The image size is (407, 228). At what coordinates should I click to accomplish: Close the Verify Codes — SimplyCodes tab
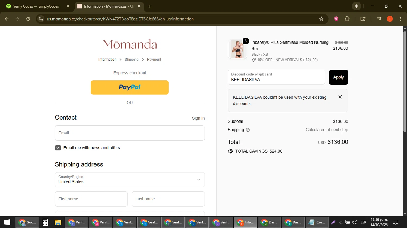point(68,6)
